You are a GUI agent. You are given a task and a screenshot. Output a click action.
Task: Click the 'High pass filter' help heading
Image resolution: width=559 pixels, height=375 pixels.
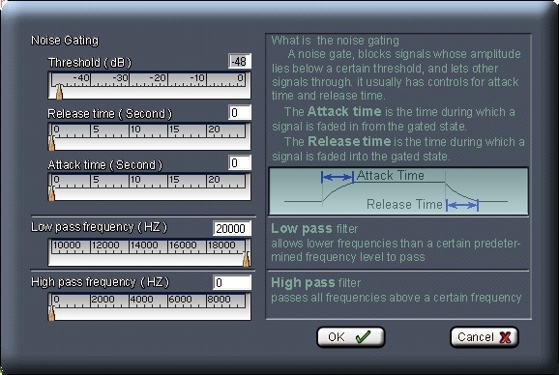tap(315, 283)
